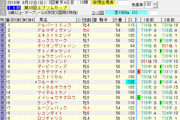The width and height of the screenshot is (180, 120).
Task: Select horse name レコンダイト
Action: 50,113
